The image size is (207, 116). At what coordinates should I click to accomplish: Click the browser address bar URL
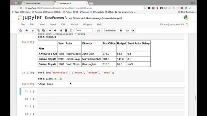click(60, 8)
